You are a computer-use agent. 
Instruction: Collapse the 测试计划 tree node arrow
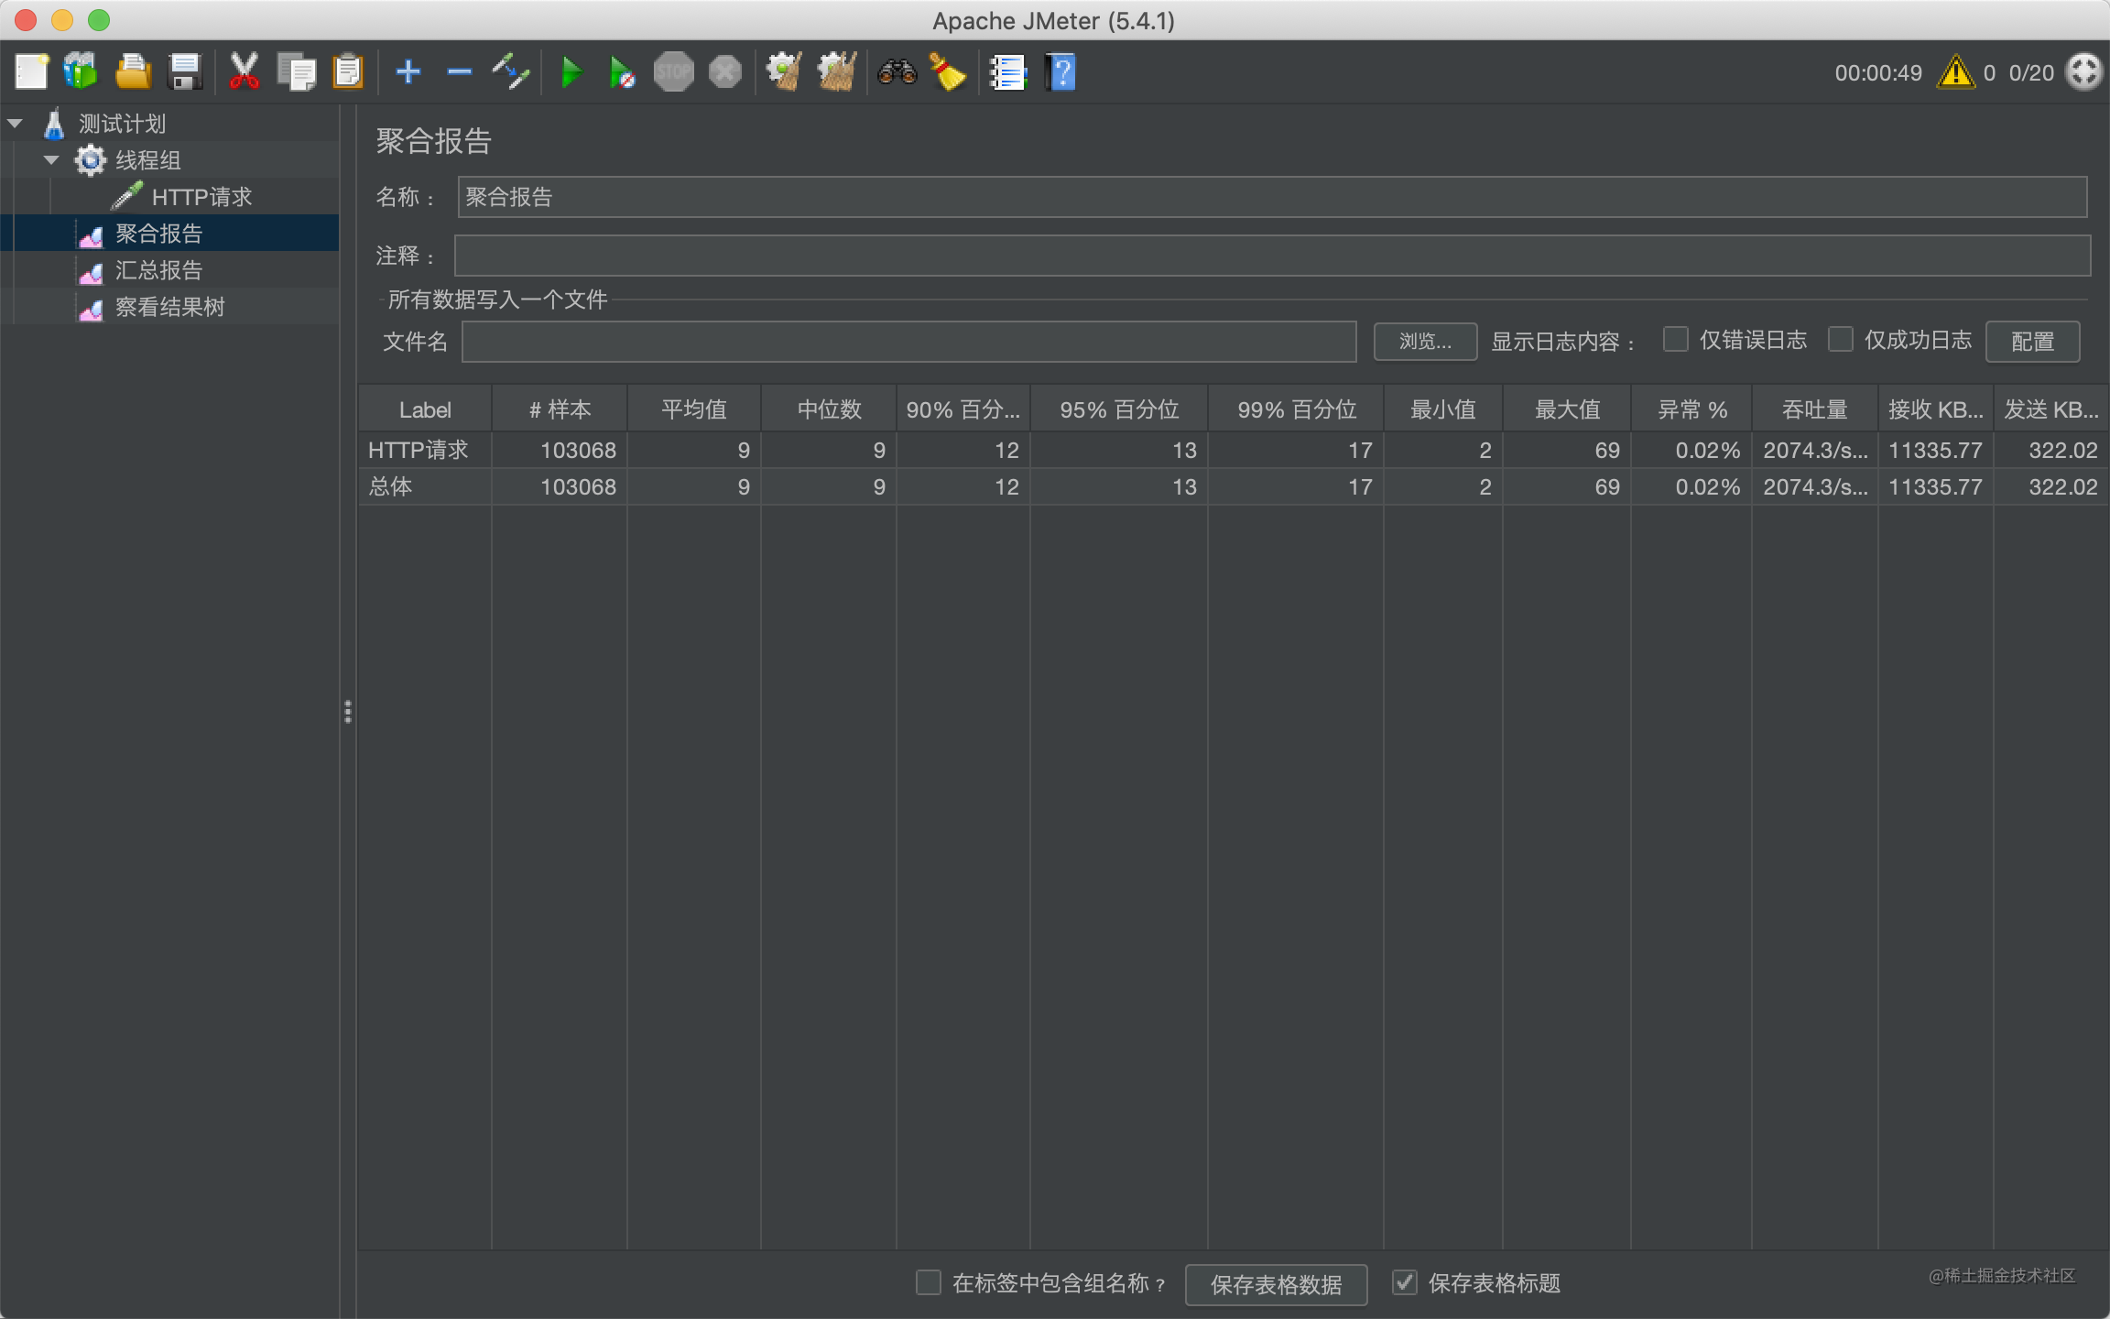(x=16, y=123)
